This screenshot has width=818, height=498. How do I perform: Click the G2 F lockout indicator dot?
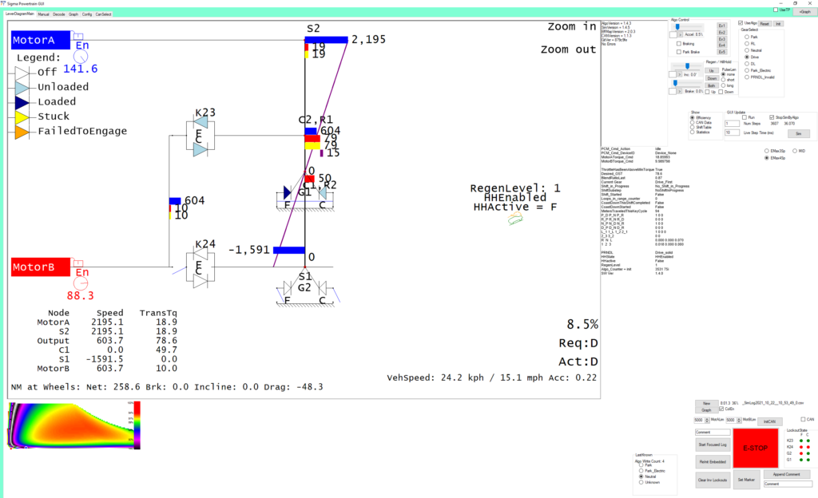click(x=801, y=453)
